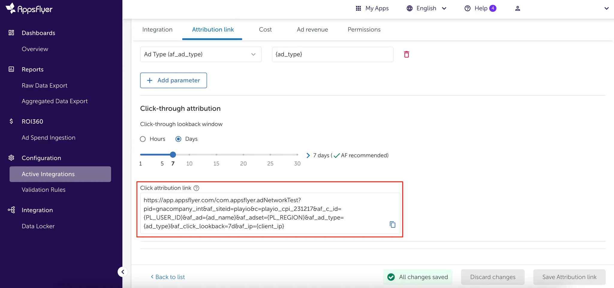Open Aggregated Data Export
The image size is (614, 288).
(55, 101)
